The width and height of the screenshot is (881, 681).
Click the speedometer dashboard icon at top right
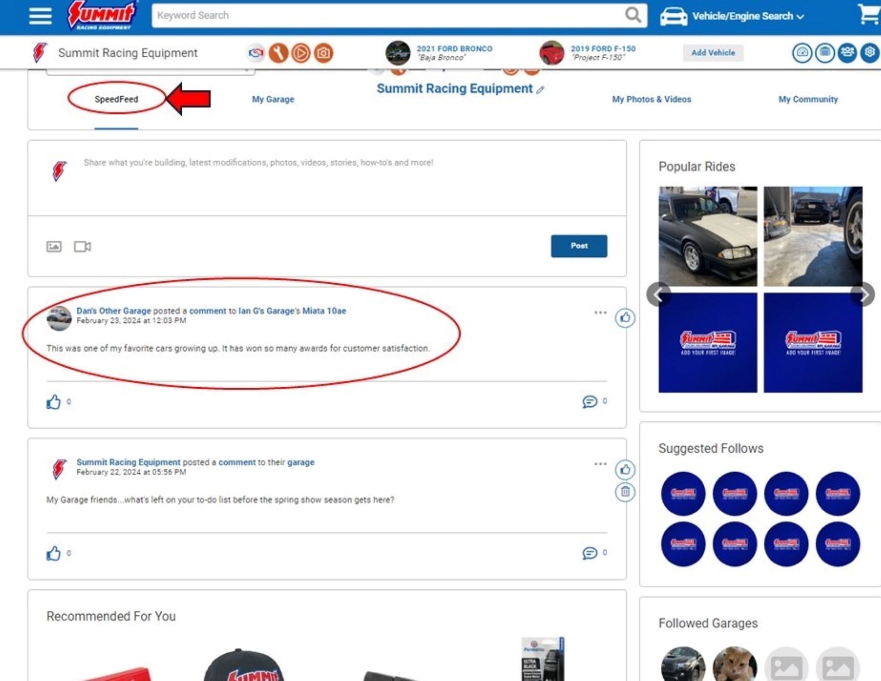pos(802,53)
